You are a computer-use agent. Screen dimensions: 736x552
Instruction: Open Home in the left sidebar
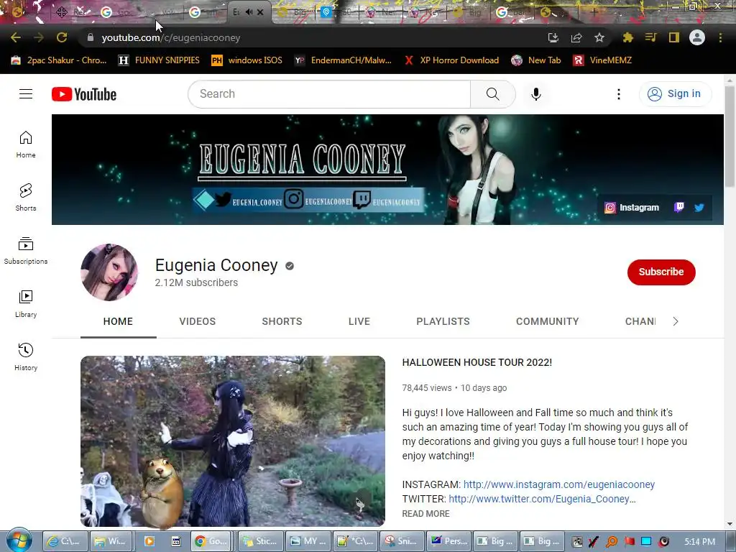[26, 144]
